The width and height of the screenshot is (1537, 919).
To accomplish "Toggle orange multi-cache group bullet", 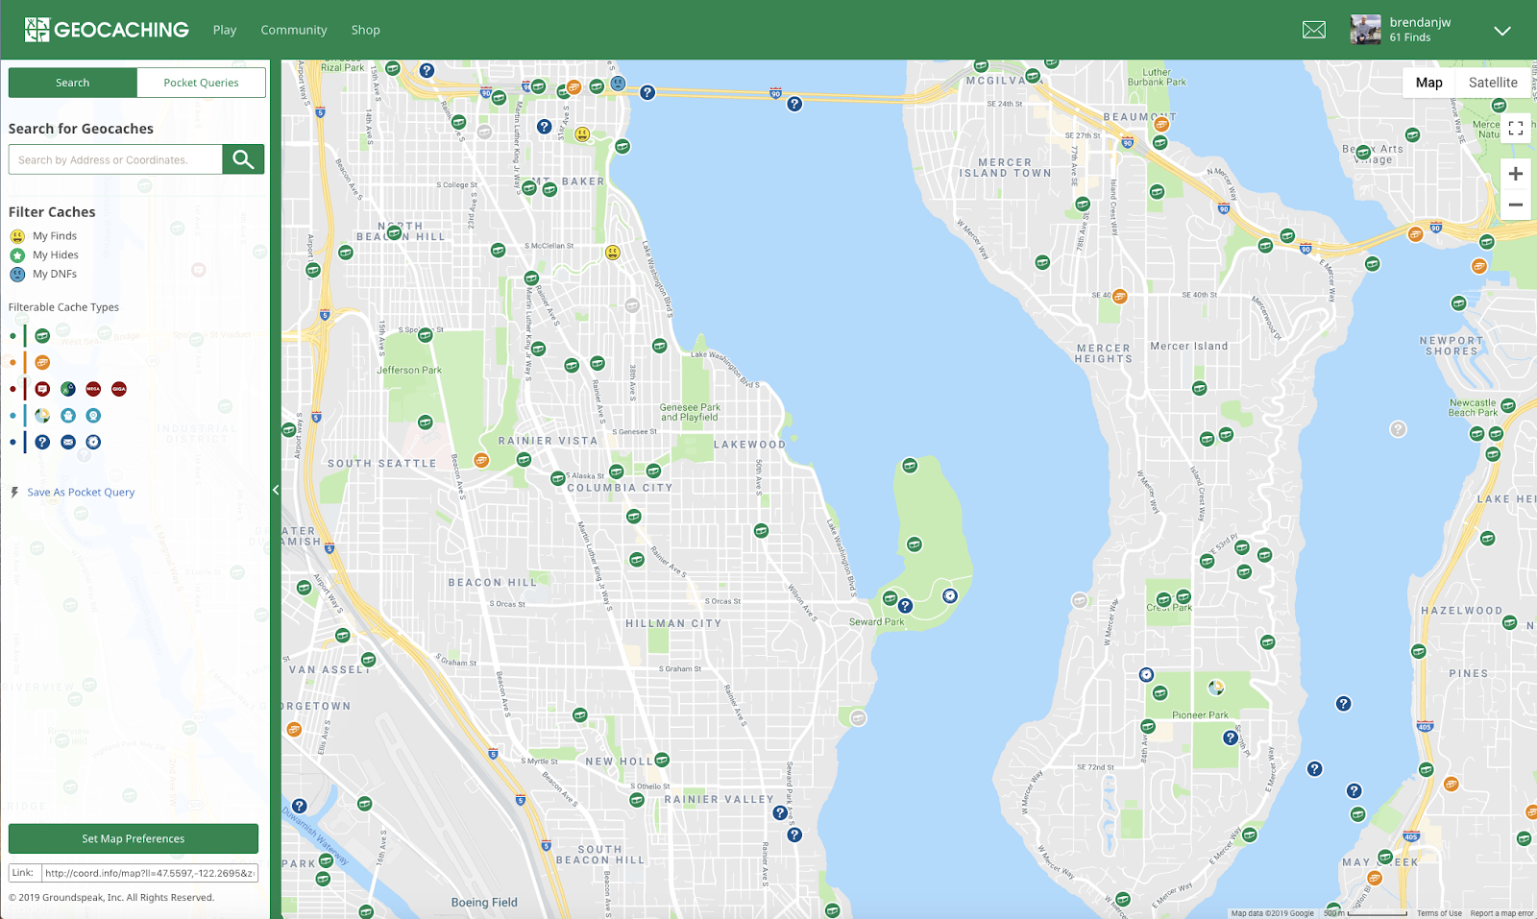I will point(12,363).
